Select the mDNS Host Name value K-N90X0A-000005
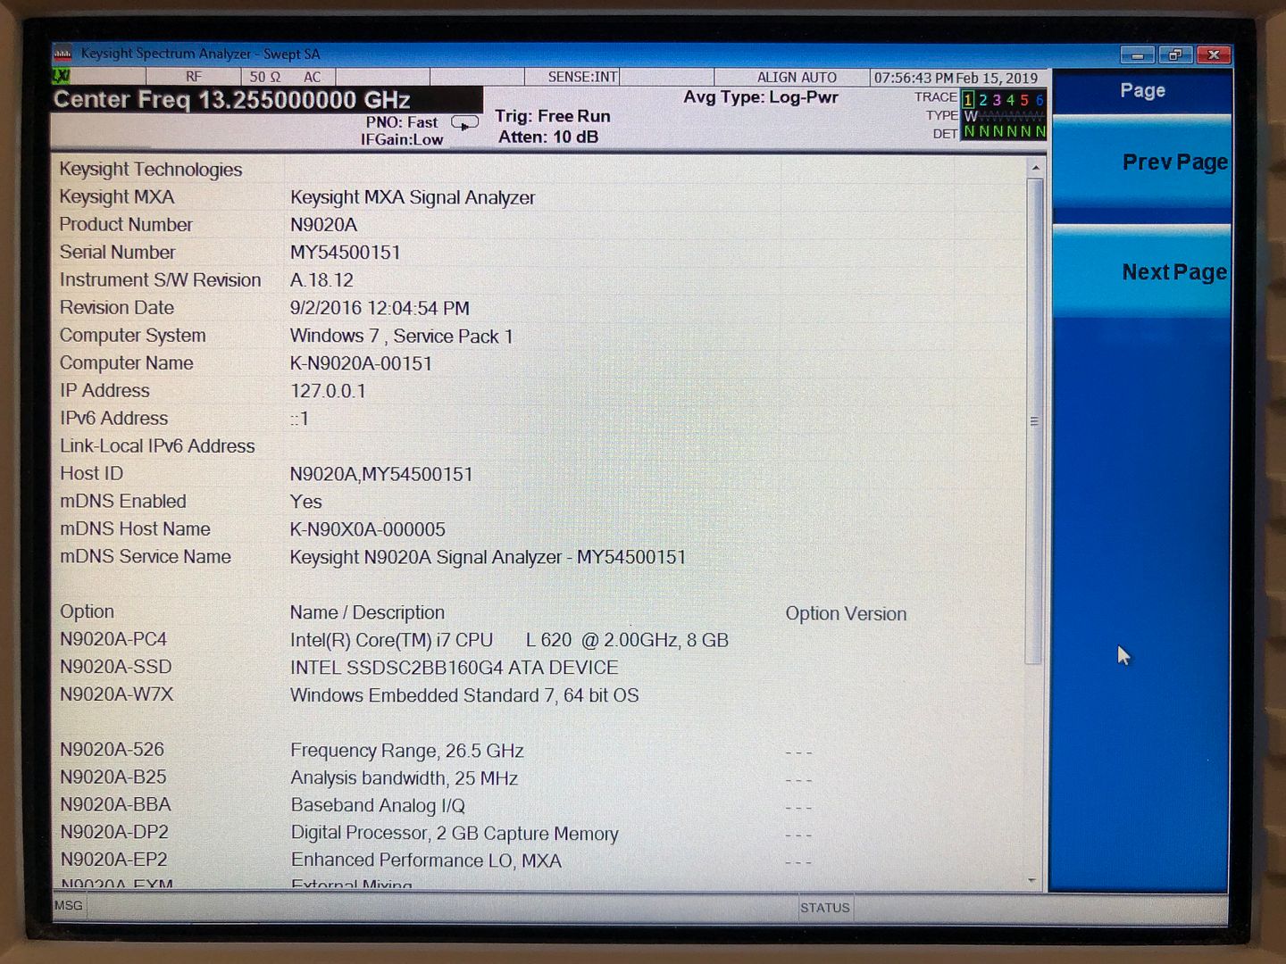This screenshot has height=964, width=1286. click(x=367, y=529)
